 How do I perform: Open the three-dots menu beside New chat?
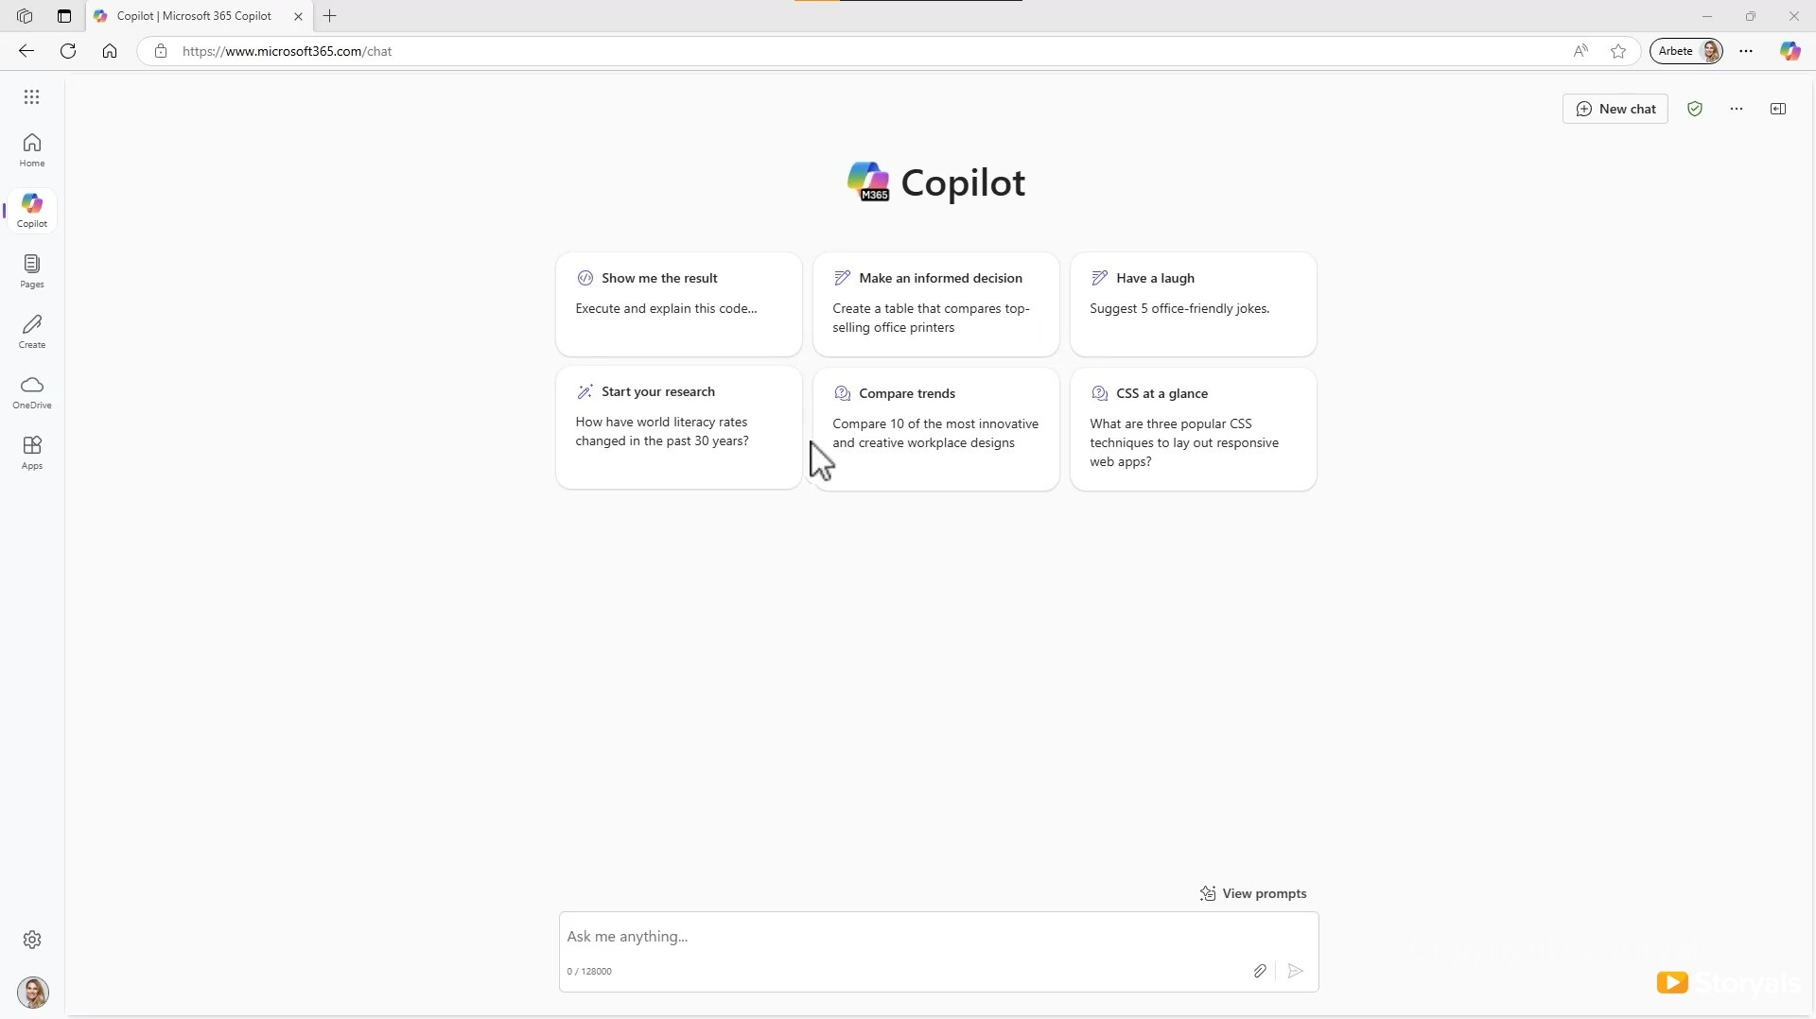(x=1737, y=109)
